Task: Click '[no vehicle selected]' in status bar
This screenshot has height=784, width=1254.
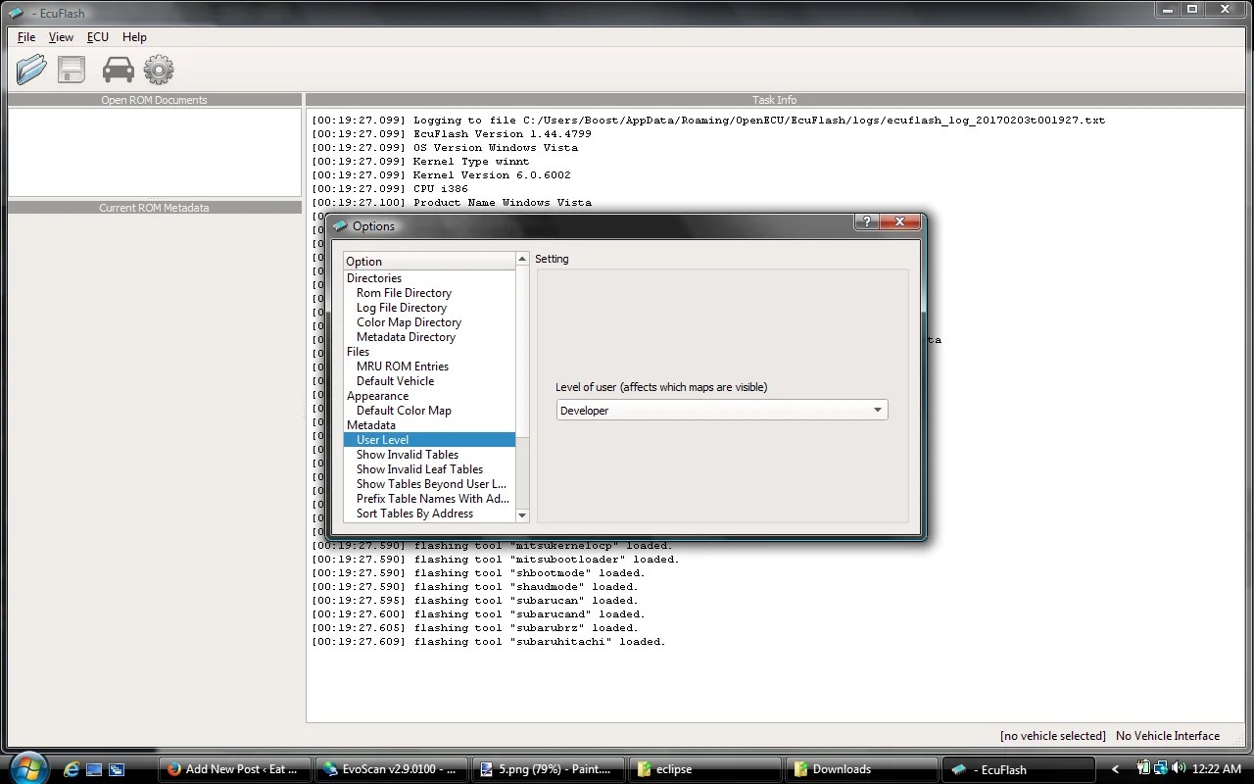Action: coord(1052,736)
